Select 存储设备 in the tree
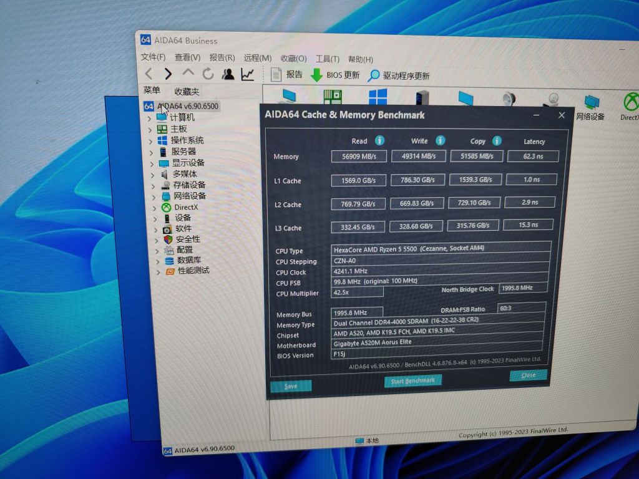Image resolution: width=639 pixels, height=479 pixels. pyautogui.click(x=189, y=185)
